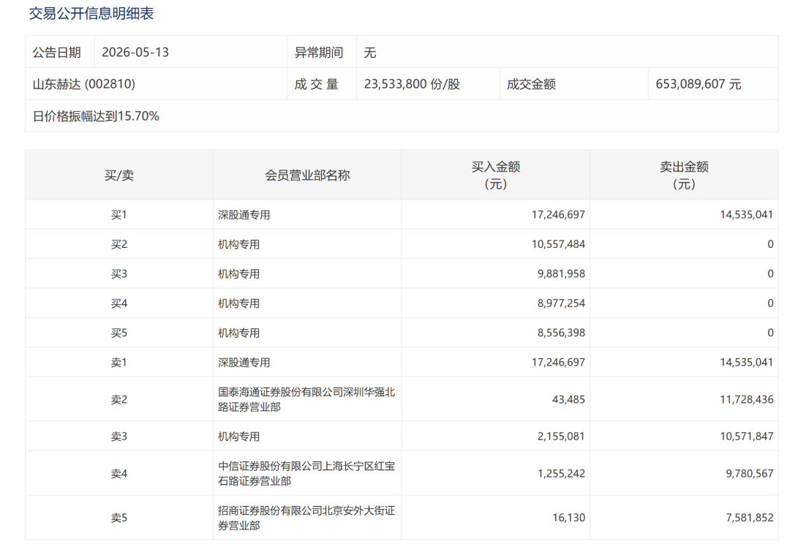Click the 交易公开信息明细表 heading
The width and height of the screenshot is (790, 544).
pyautogui.click(x=91, y=13)
